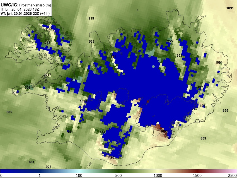237x178 pixels.
Task: Click the legend tick label 1000
Action: tap(158, 175)
